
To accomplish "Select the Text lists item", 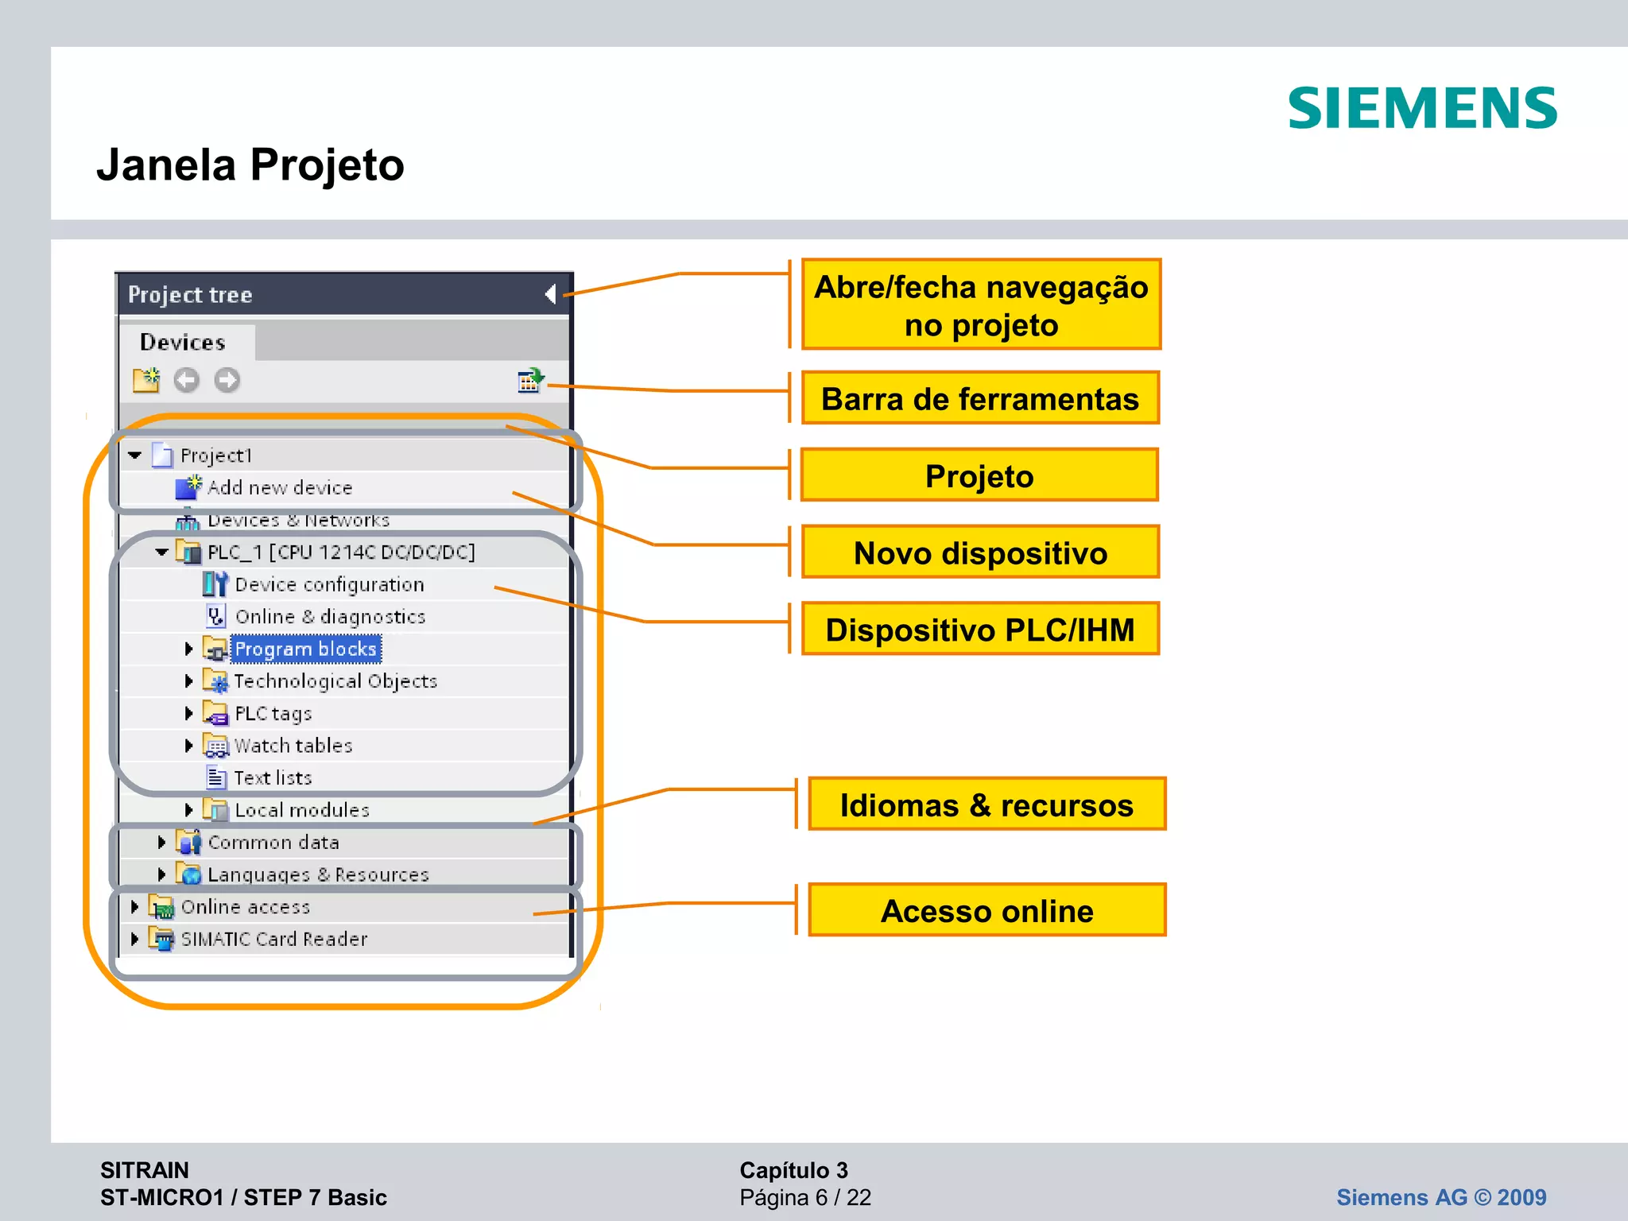I will click(x=272, y=778).
